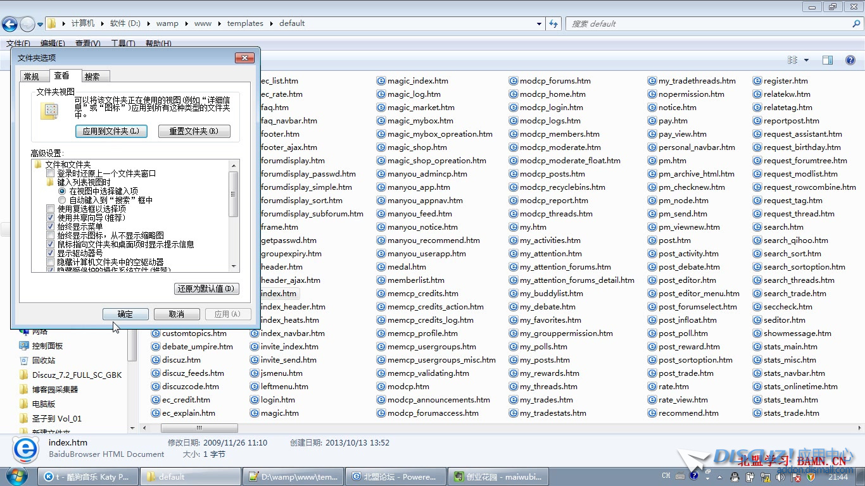
Task: Click the refresh icon beside address bar
Action: (x=553, y=24)
